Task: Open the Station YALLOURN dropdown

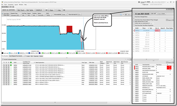Action: [41, 15]
